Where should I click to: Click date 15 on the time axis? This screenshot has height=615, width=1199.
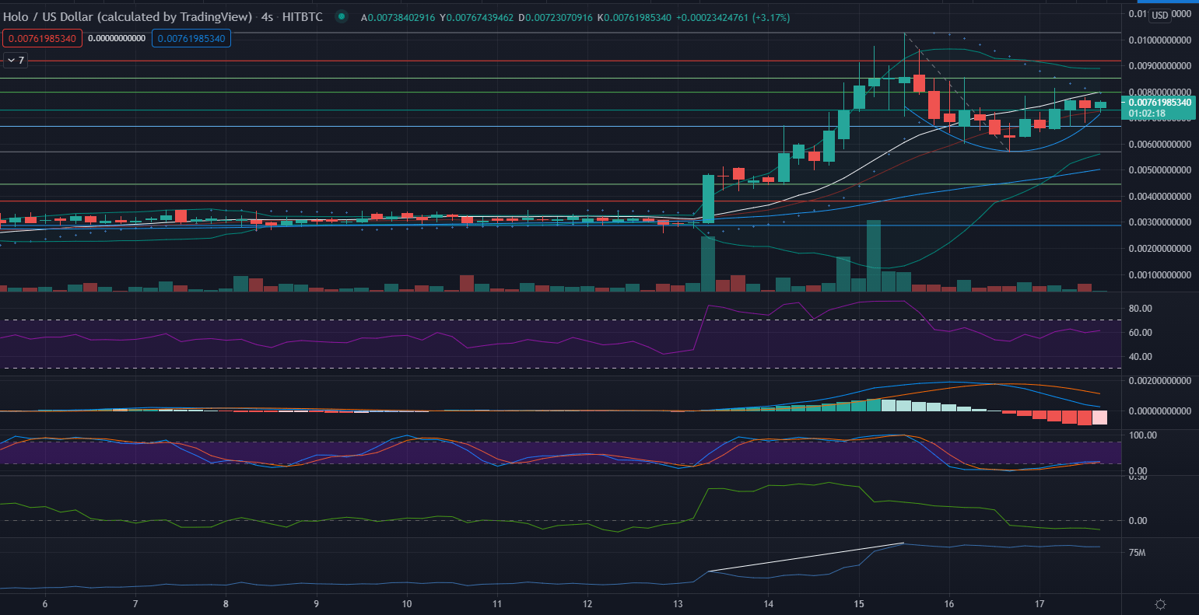(x=859, y=604)
